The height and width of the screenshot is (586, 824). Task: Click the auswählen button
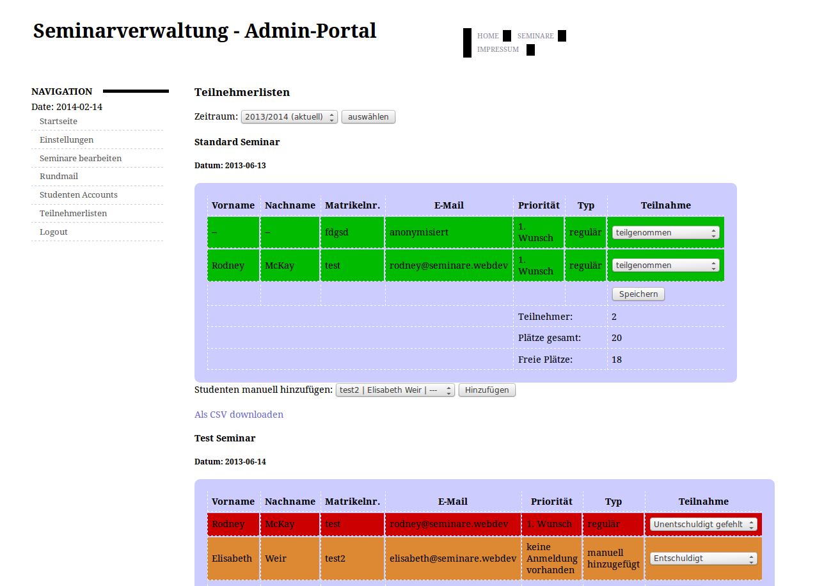pos(368,117)
